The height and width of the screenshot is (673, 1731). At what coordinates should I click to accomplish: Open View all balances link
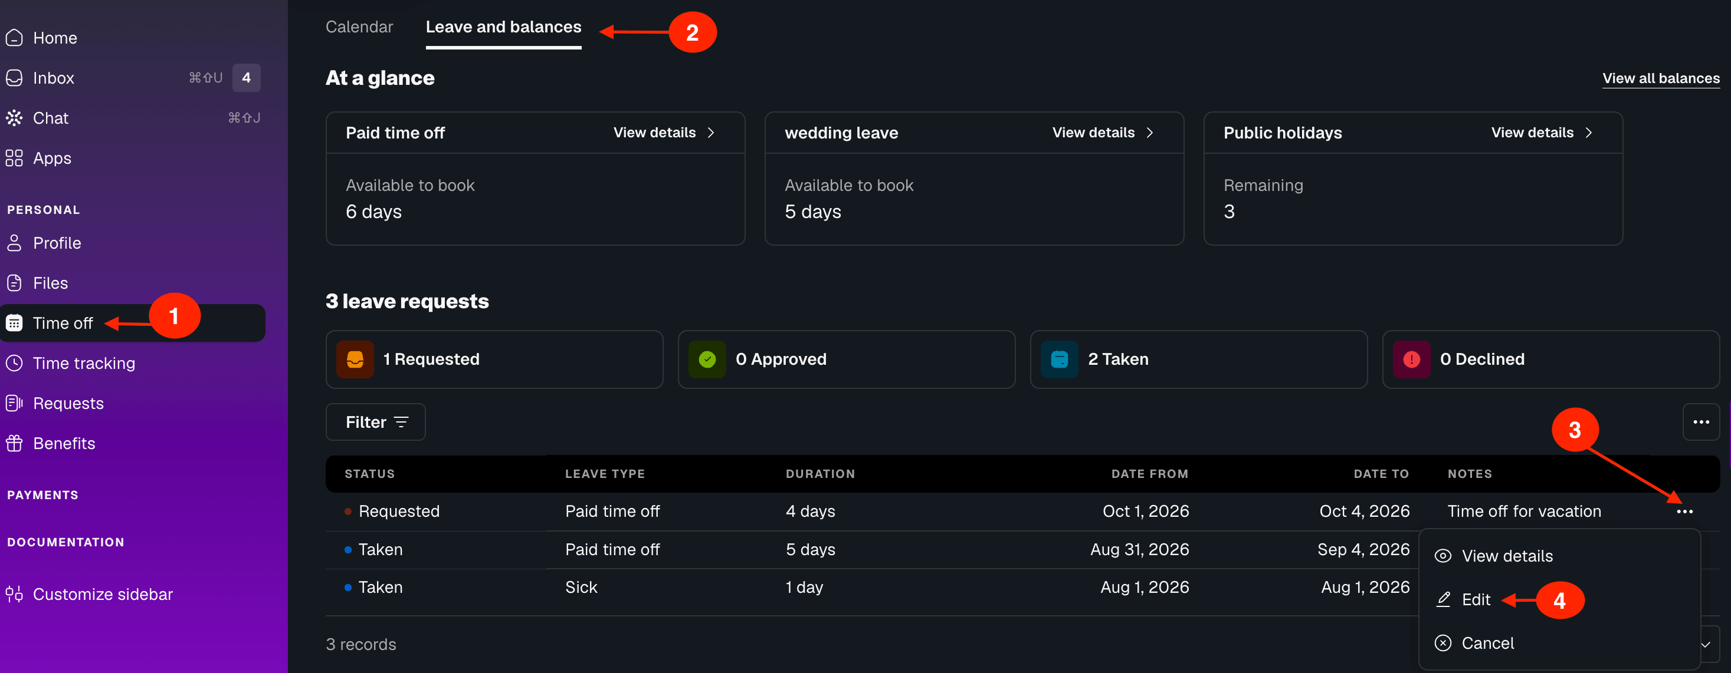tap(1660, 78)
